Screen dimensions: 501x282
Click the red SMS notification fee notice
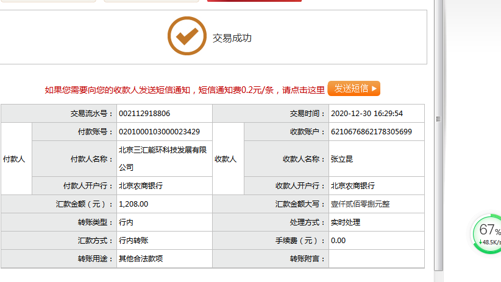pos(185,89)
